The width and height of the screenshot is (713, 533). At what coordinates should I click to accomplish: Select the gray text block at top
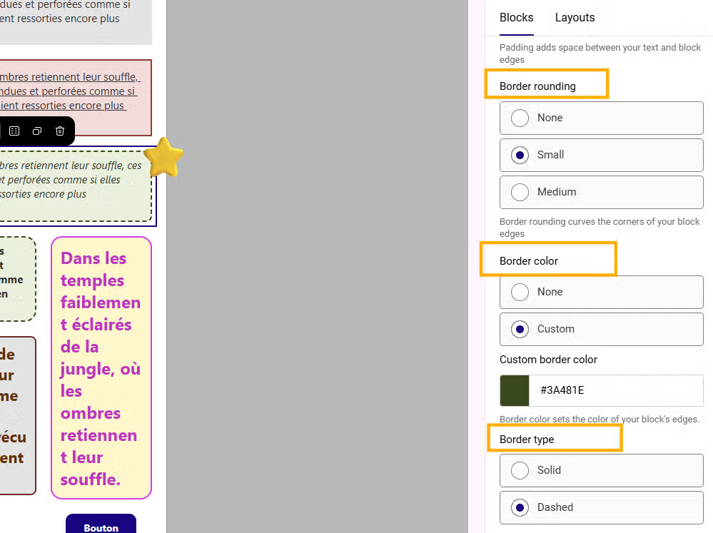click(76, 21)
